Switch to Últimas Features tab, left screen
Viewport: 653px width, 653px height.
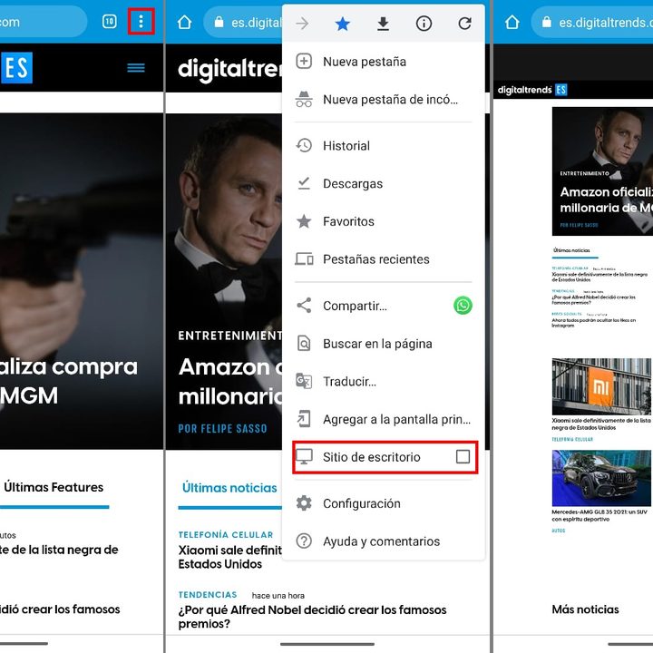click(54, 487)
